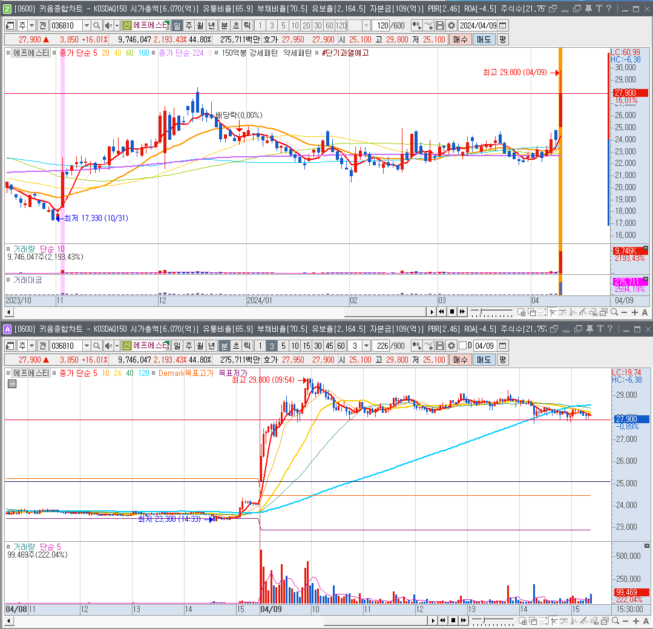Screen dimensions: 653x629
Task: Click fast-forward playback button under top chart
Action: (x=462, y=312)
